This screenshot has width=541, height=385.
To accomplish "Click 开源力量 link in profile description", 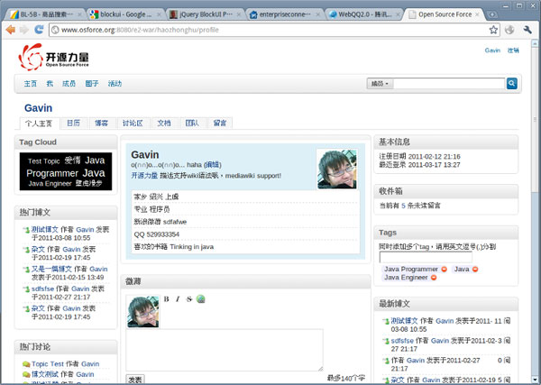I will [x=144, y=176].
